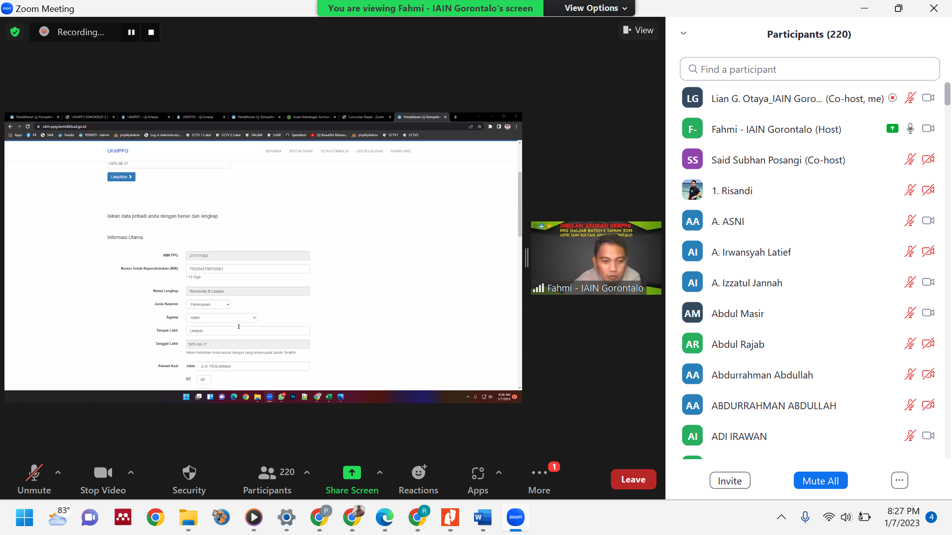Click the Invite button
Viewport: 952px width, 535px height.
(729, 481)
